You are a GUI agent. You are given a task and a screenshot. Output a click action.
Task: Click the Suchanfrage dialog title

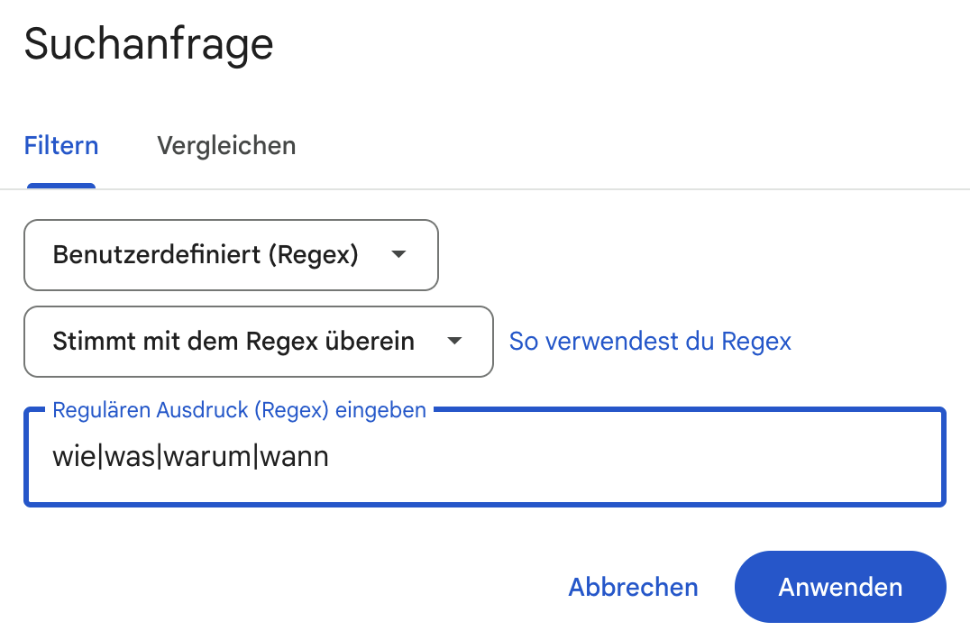[x=148, y=43]
